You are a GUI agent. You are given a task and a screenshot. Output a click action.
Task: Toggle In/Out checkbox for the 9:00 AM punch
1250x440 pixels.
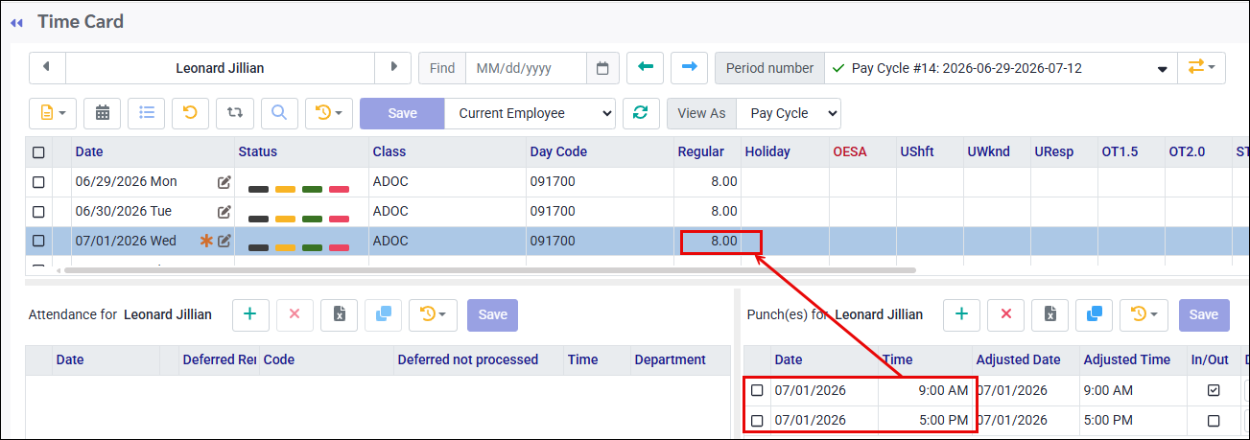pos(1214,390)
